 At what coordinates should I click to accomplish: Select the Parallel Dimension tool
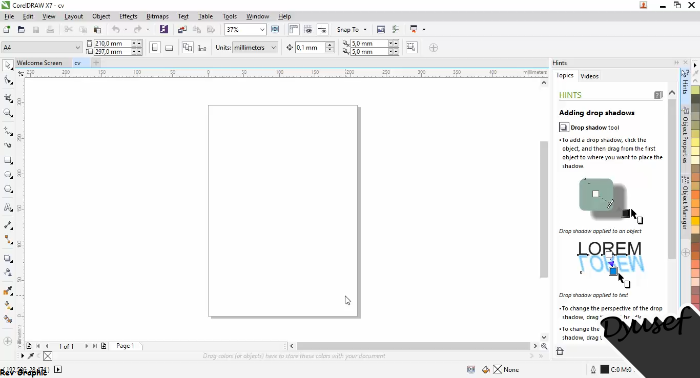[8, 225]
